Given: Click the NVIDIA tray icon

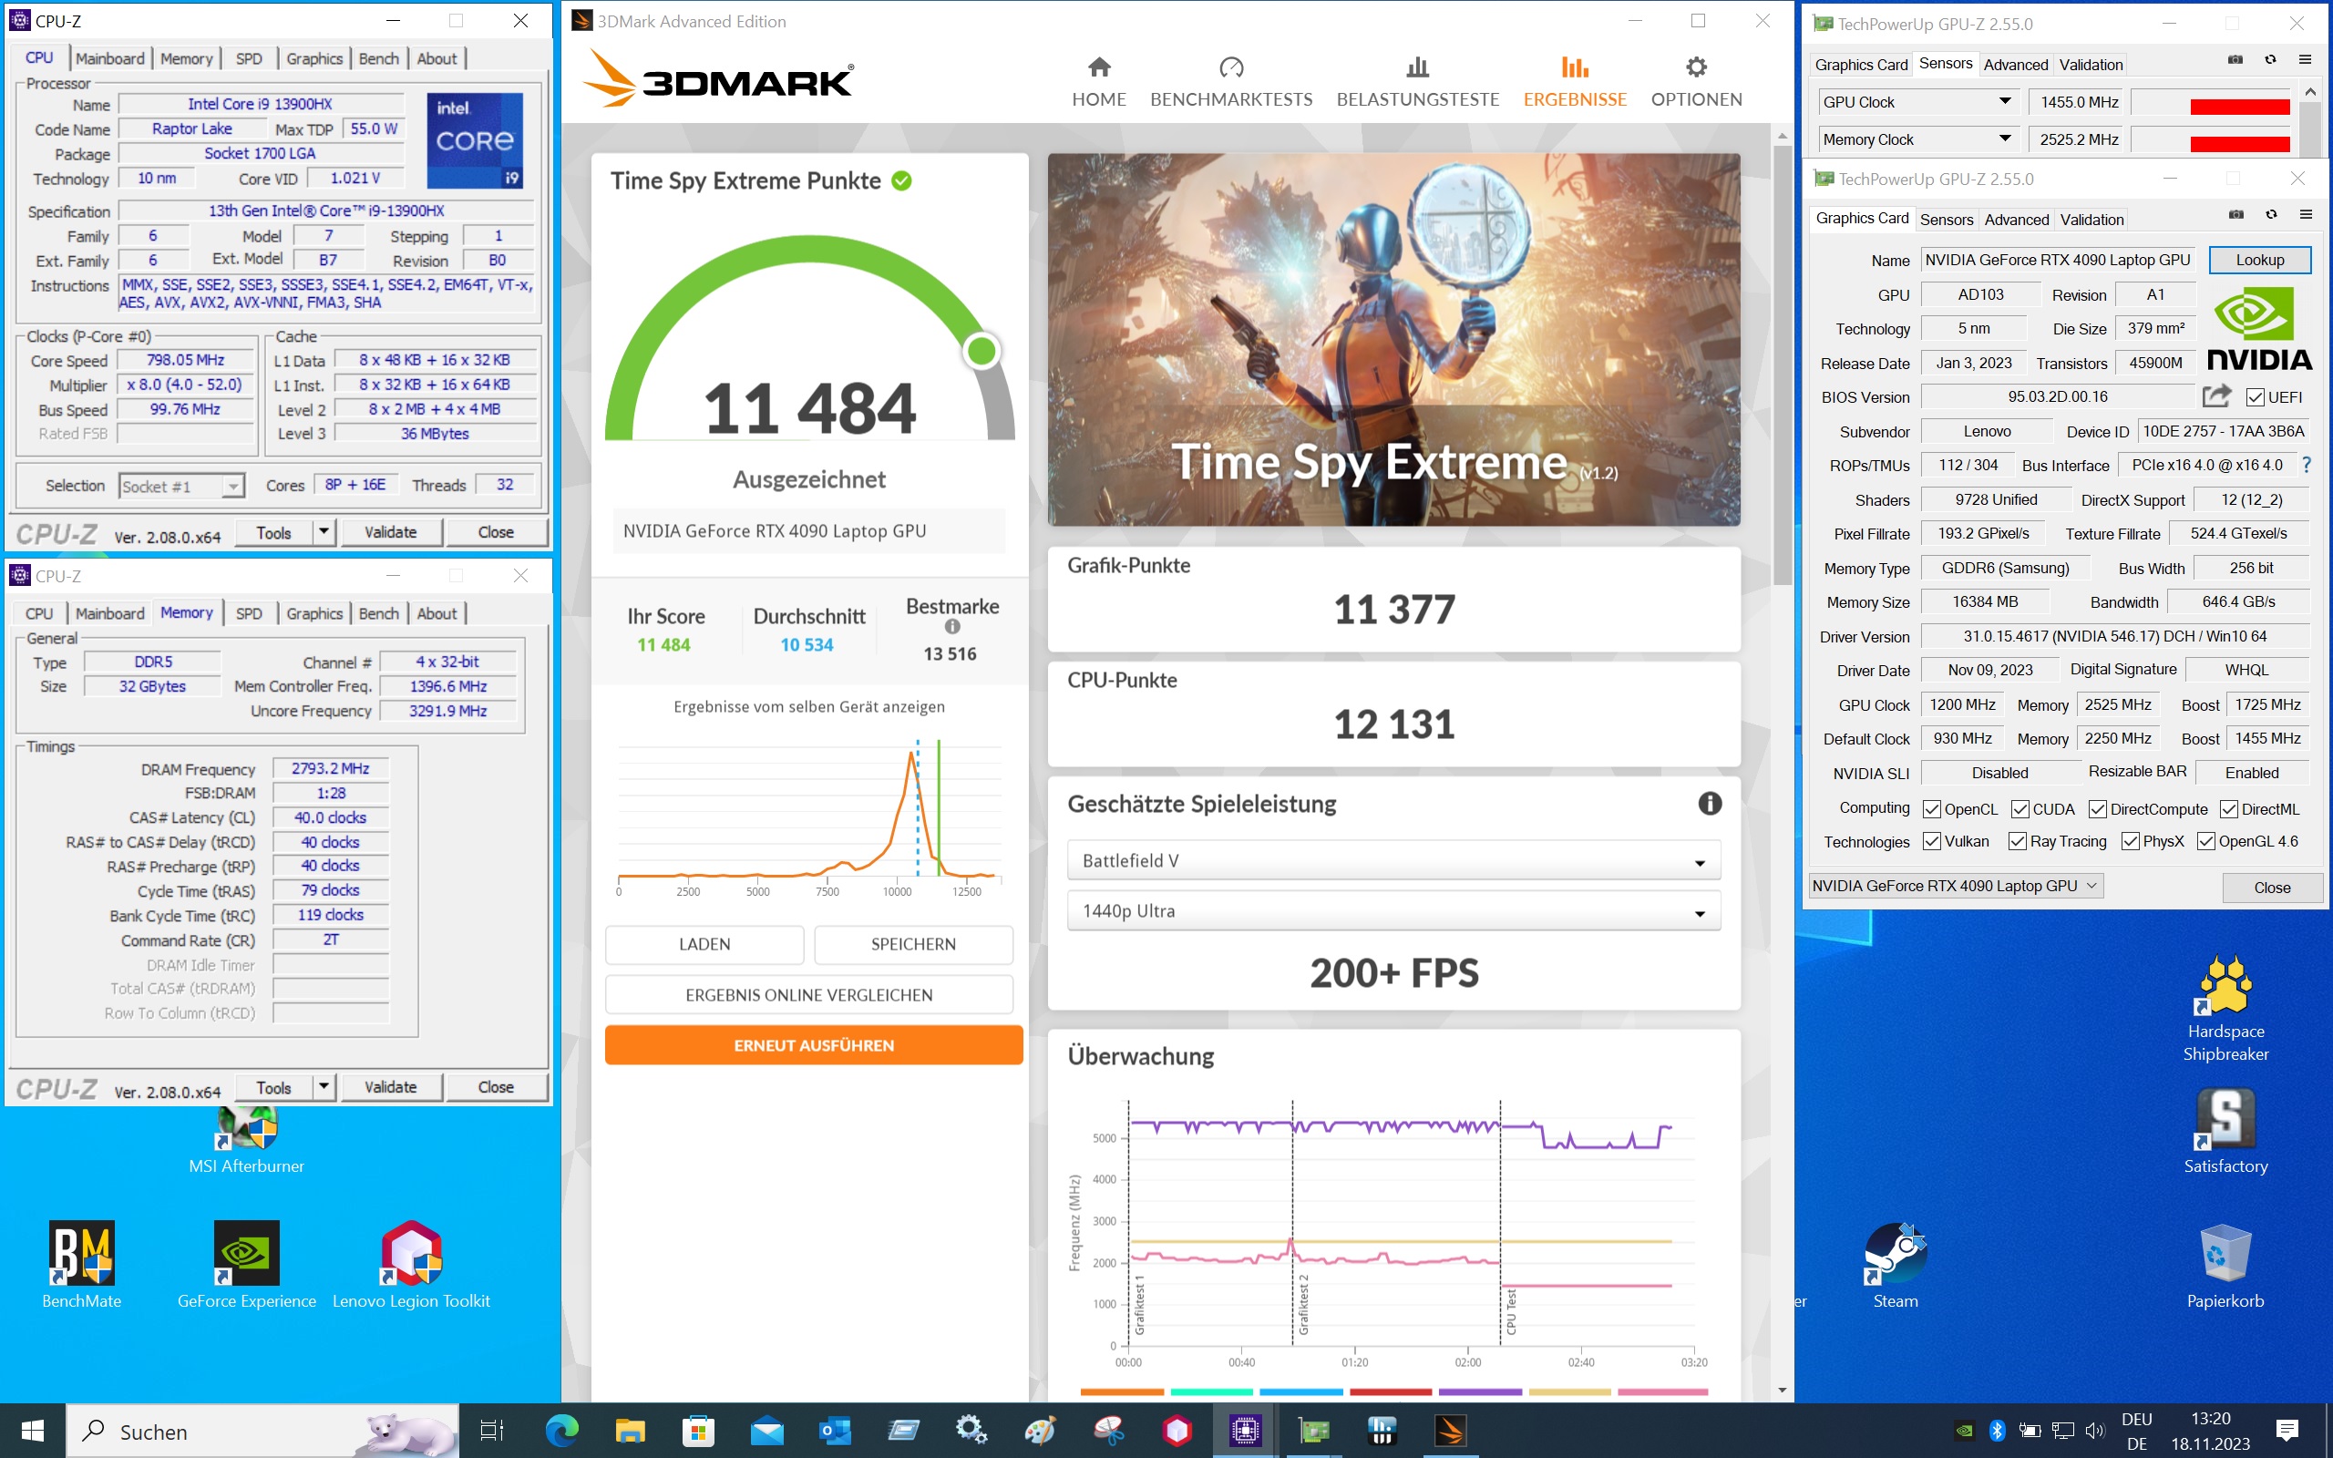Looking at the screenshot, I should pos(1963,1430).
